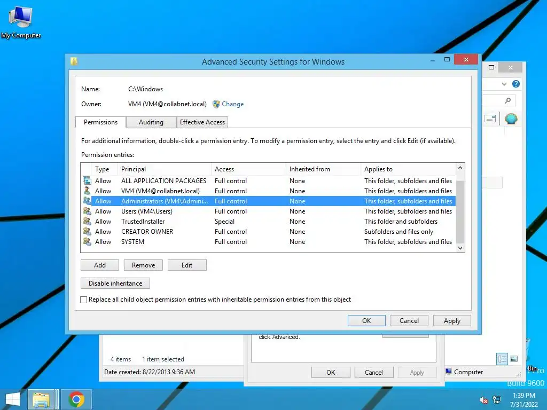Click Subfolders and files only cell
This screenshot has height=410, width=547.
398,232
